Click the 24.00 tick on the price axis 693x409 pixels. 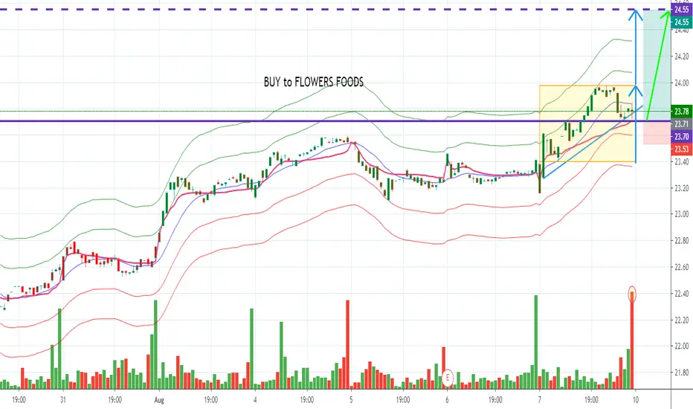(682, 83)
